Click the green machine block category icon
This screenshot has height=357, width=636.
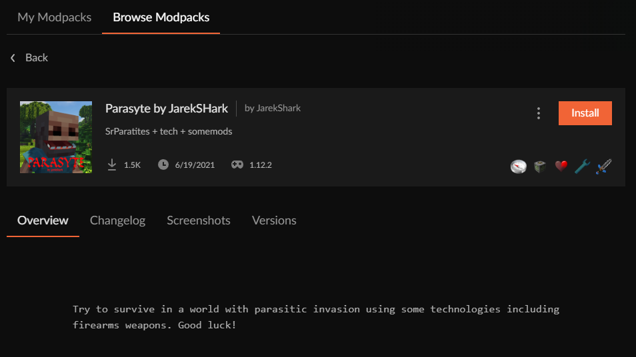(x=540, y=167)
